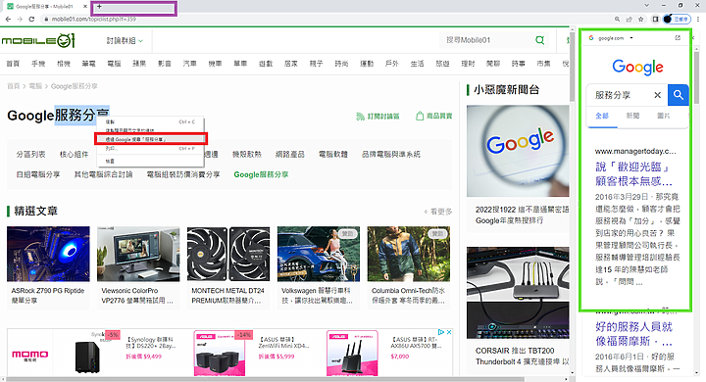Open Viewsonic ColorPro VP2776 article thumbnail
706x382 pixels.
[x=138, y=254]
